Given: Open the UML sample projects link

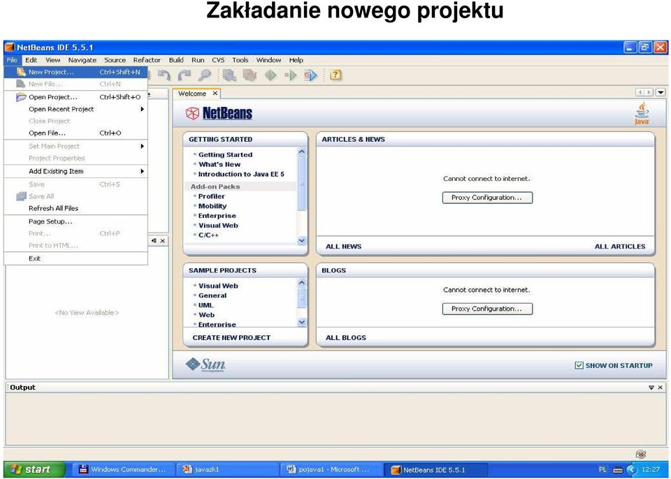Looking at the screenshot, I should 205,305.
